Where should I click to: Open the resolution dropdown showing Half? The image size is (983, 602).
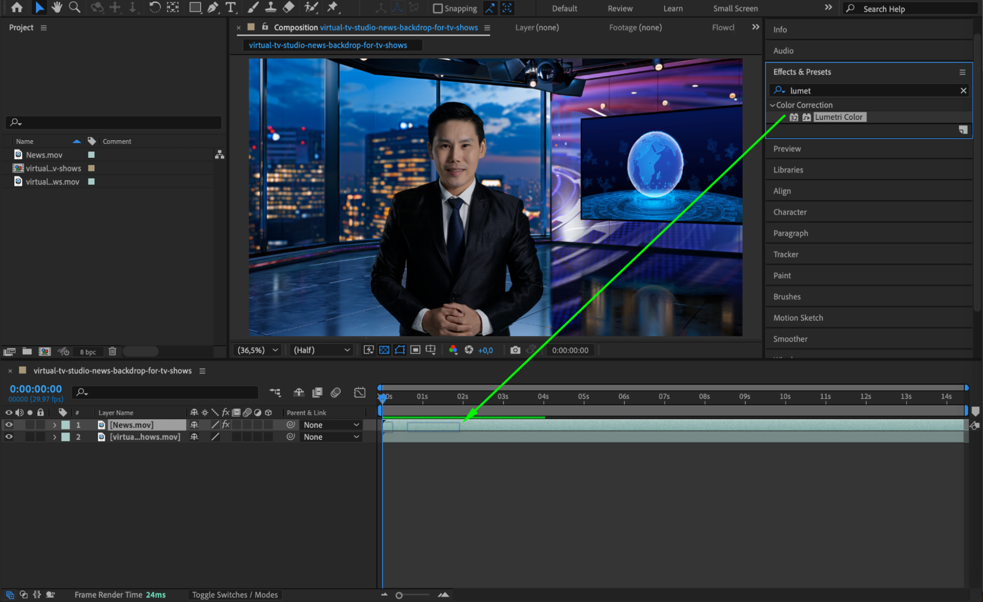[x=321, y=350]
